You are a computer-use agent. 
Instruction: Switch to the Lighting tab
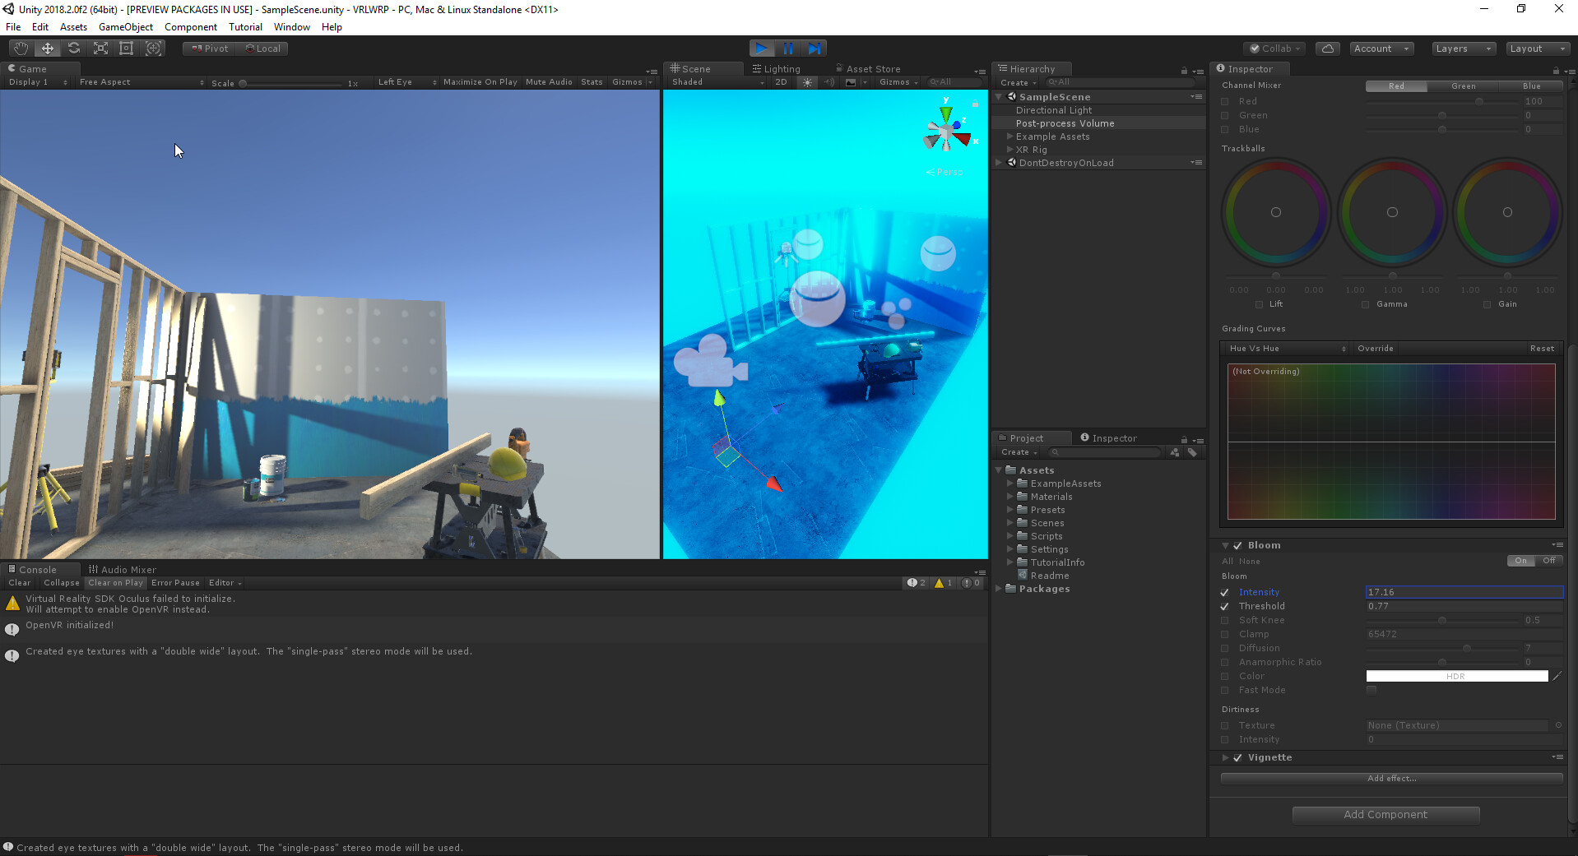[780, 68]
